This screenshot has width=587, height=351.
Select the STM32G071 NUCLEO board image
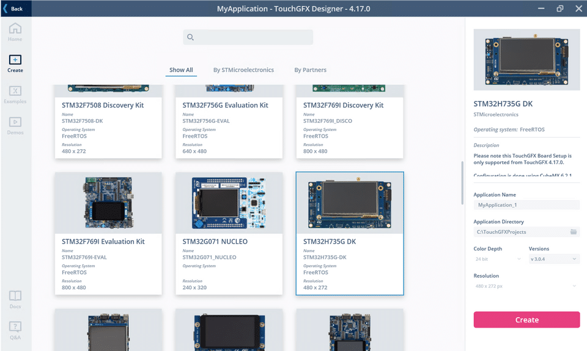[229, 203]
